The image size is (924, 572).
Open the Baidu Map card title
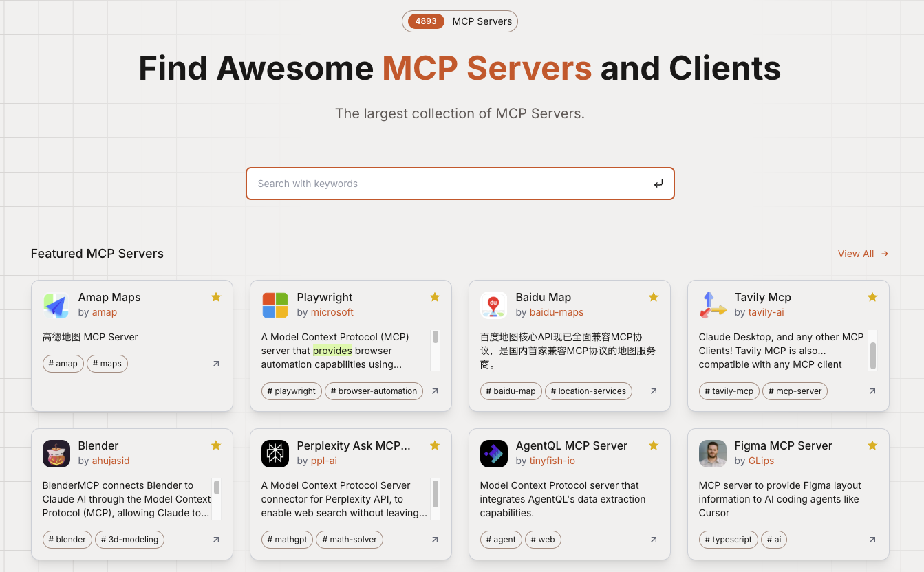point(544,297)
